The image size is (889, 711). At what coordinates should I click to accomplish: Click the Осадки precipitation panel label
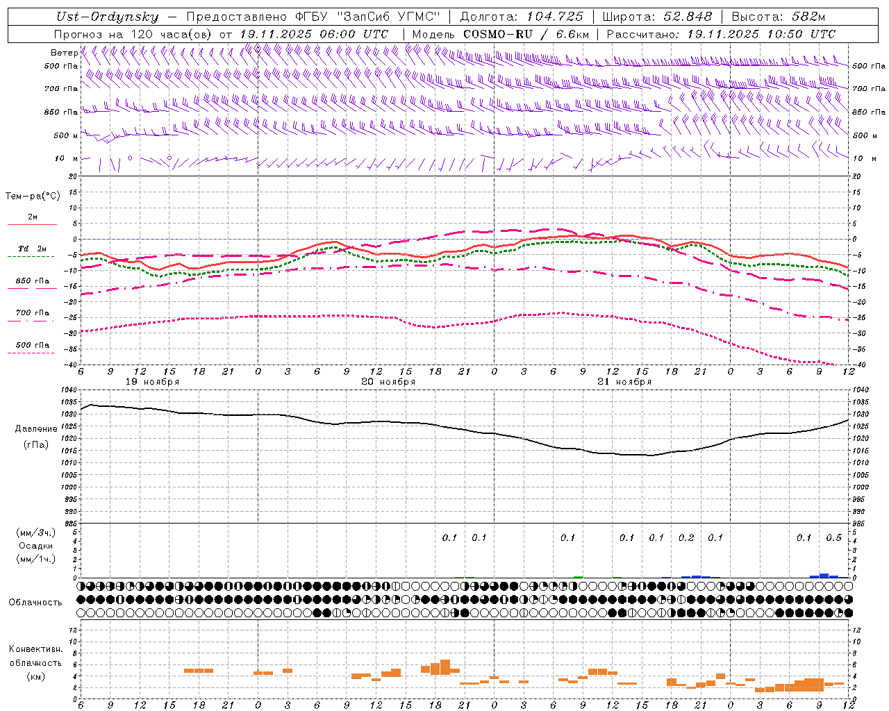36,546
